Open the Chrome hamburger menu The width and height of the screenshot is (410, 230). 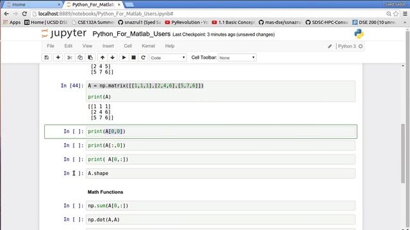point(405,13)
